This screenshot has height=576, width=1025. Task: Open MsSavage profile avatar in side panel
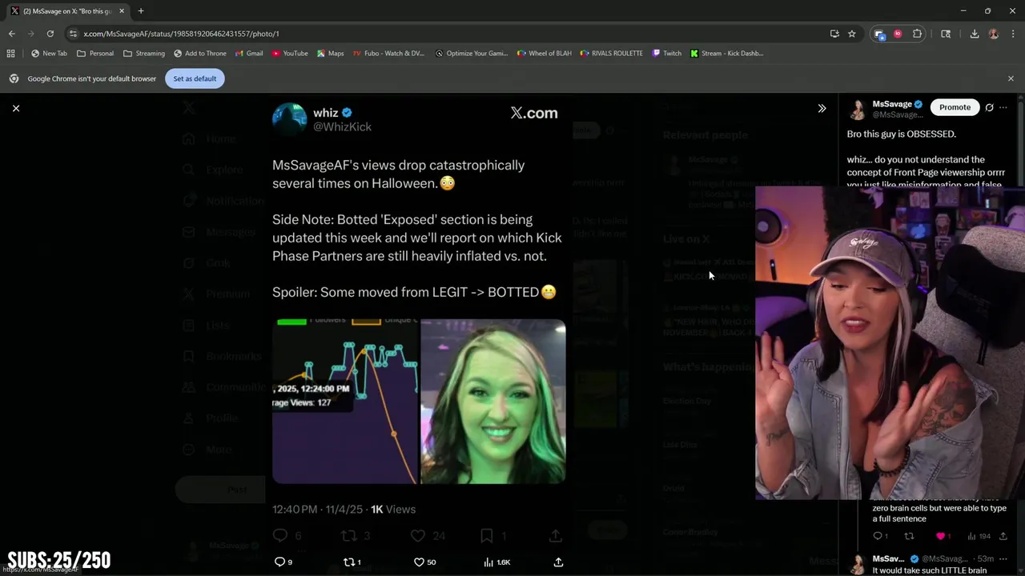point(858,110)
